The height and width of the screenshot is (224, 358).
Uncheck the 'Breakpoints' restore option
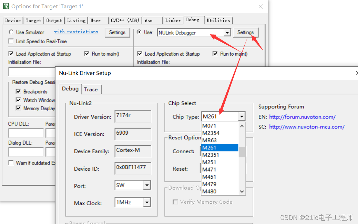click(x=18, y=91)
